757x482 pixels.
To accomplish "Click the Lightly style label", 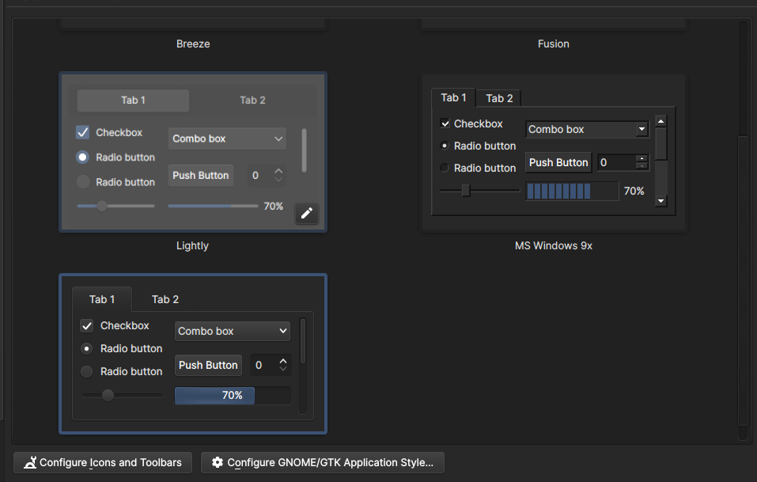I will [x=193, y=246].
